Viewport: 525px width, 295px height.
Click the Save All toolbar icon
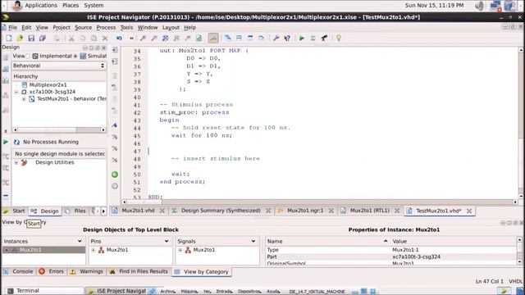(x=43, y=39)
